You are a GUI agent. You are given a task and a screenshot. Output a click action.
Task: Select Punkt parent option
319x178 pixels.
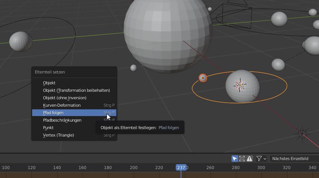74,128
